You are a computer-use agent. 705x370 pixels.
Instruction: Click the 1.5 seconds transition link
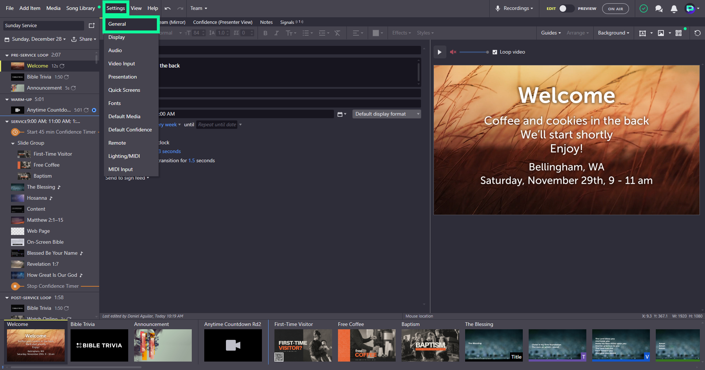pyautogui.click(x=192, y=161)
